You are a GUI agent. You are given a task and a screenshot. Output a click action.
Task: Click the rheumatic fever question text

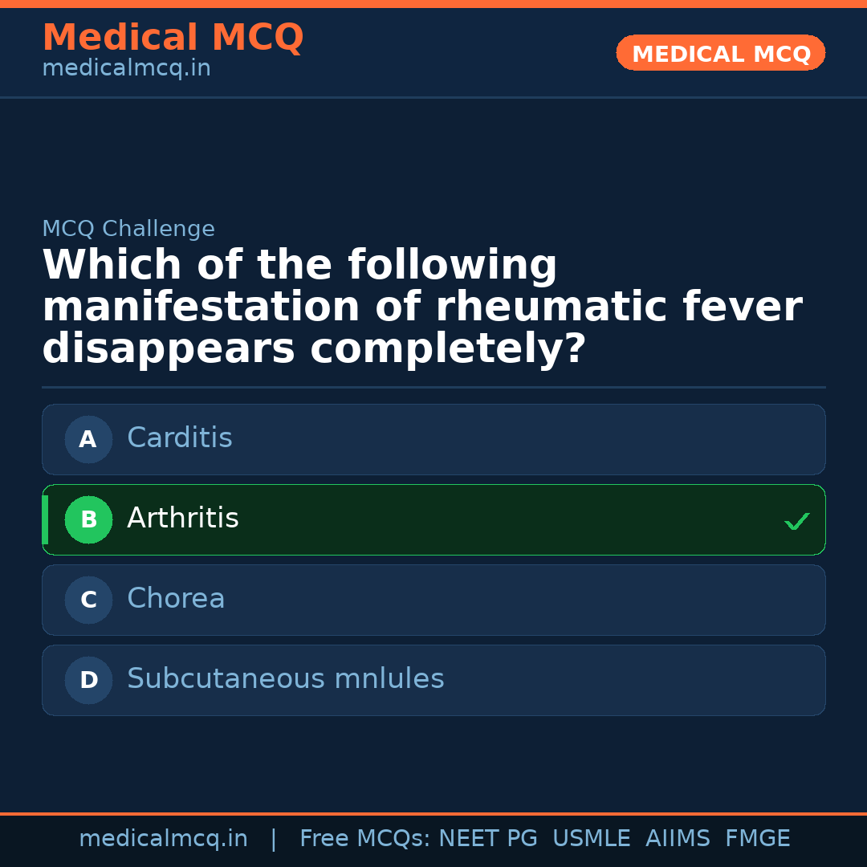coord(421,307)
